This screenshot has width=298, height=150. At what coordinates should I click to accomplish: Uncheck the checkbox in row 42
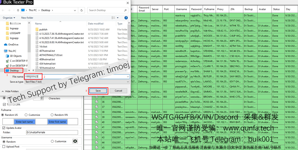click(97, 132)
